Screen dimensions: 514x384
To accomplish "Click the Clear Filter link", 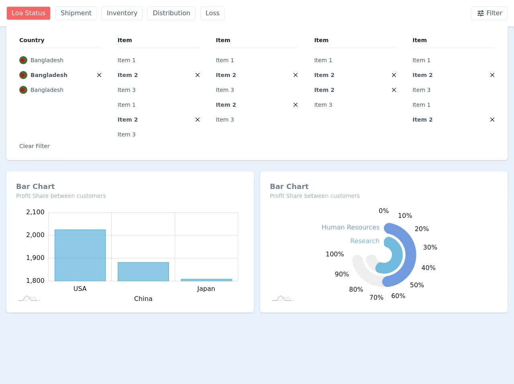I will pos(35,146).
